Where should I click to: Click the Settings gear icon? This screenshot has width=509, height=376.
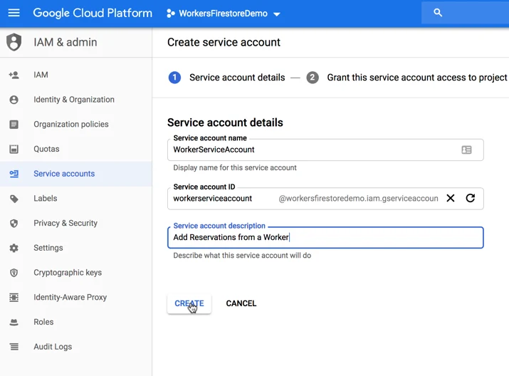pos(14,248)
